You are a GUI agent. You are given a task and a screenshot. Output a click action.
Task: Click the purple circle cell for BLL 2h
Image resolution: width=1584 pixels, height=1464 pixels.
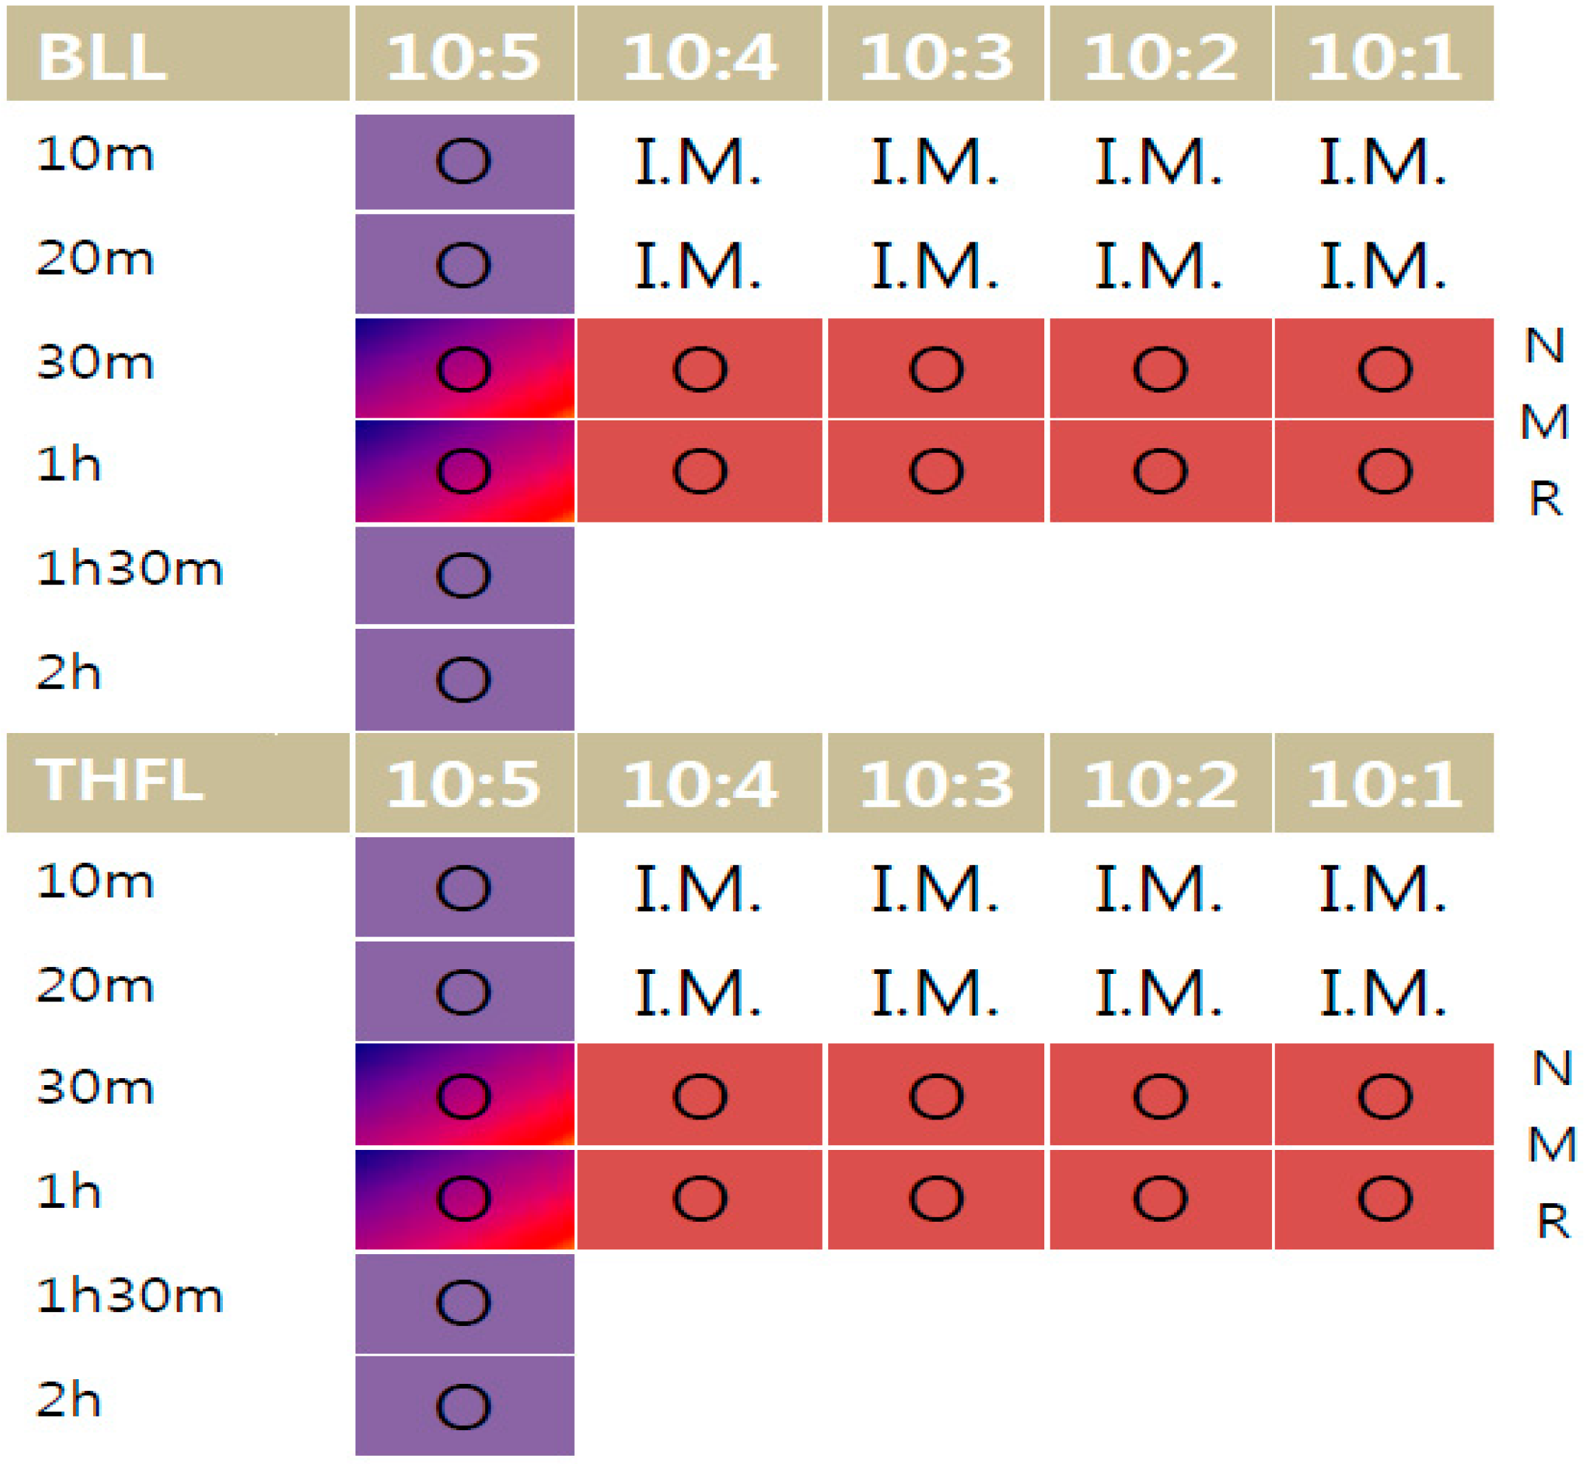pyautogui.click(x=465, y=680)
